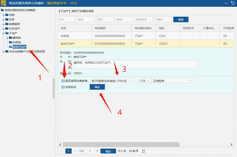This screenshot has width=237, height=157.
Task: Click the 构筑物 folder icon in tree
Action: click(10, 42)
